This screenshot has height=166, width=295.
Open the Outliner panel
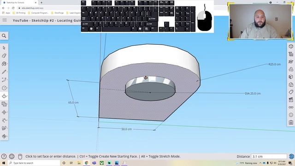291,54
